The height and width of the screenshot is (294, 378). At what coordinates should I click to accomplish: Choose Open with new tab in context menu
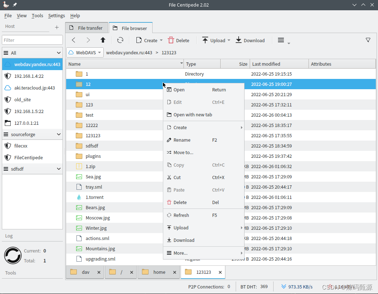[204, 115]
